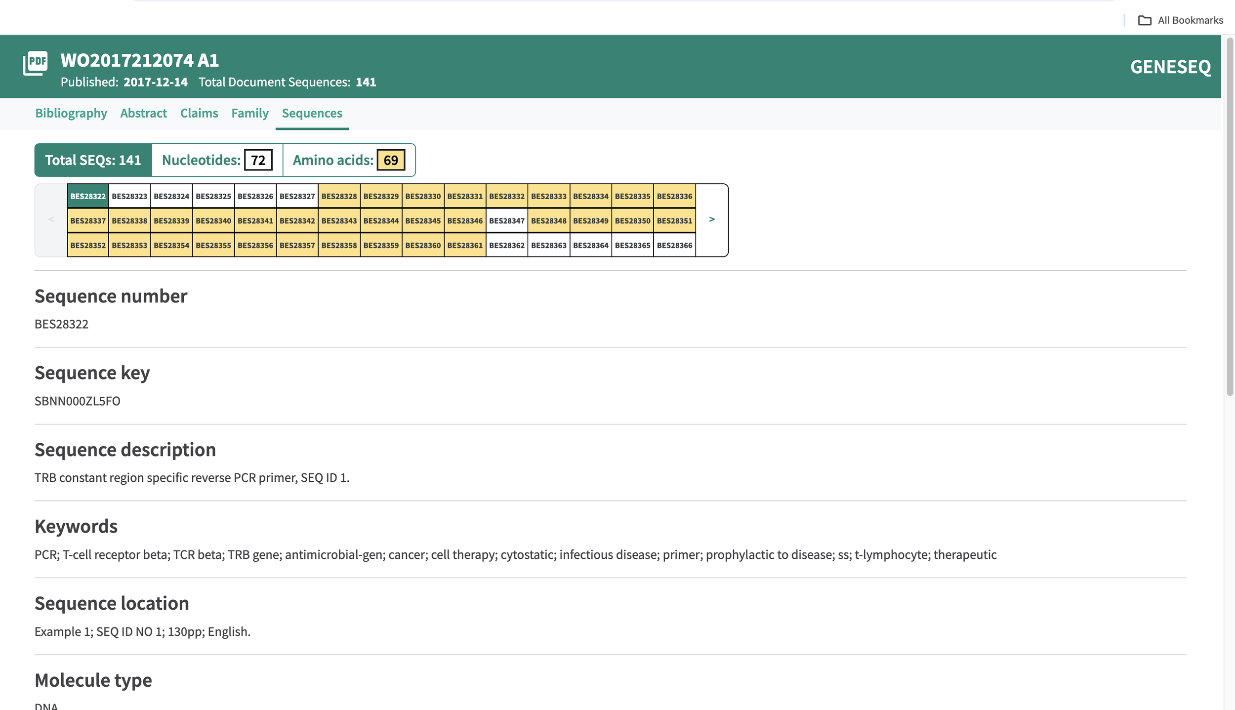
Task: Click the GENESEQ logo text
Action: tap(1170, 67)
